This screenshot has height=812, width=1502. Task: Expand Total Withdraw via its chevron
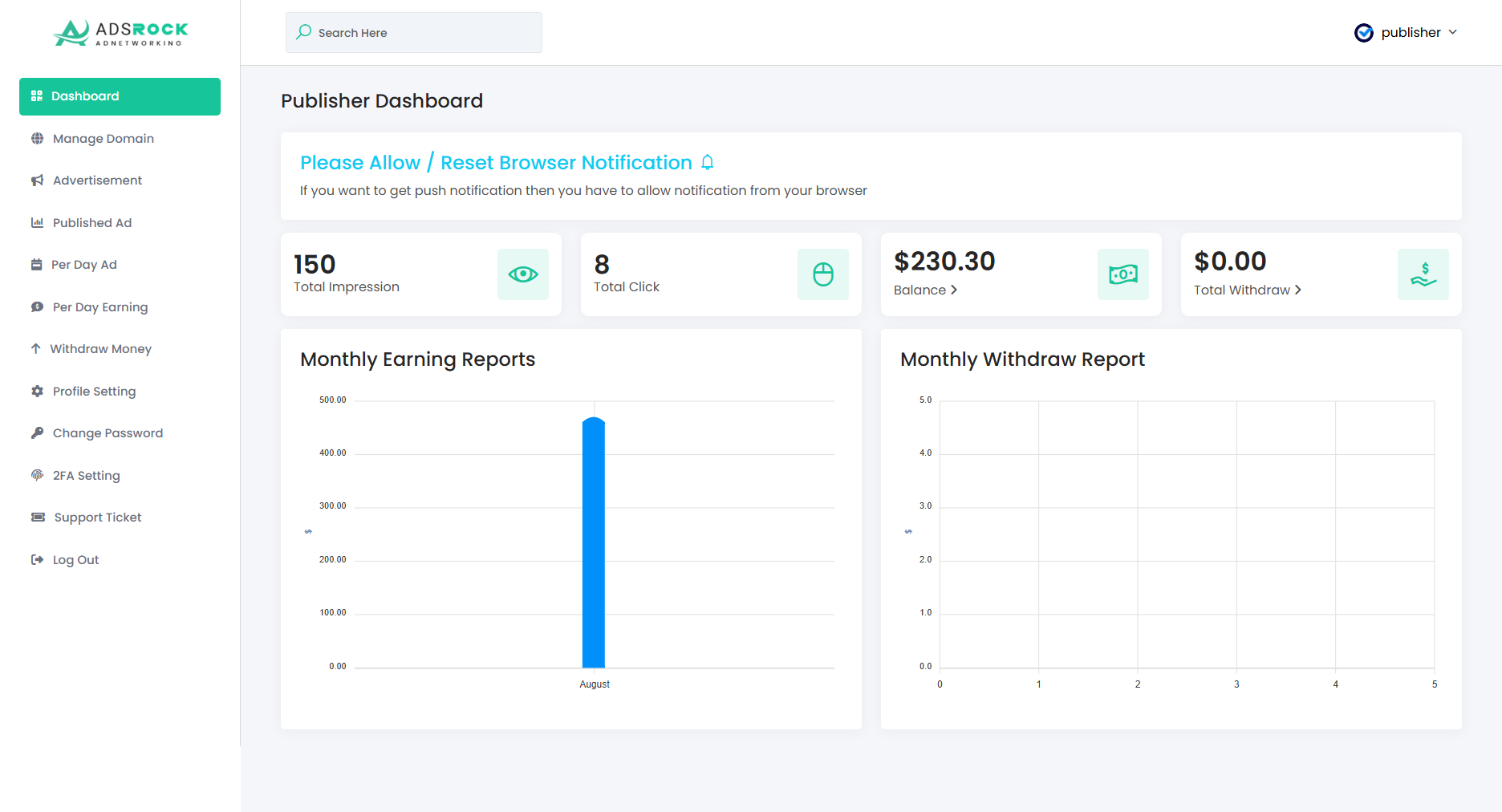pyautogui.click(x=1297, y=290)
